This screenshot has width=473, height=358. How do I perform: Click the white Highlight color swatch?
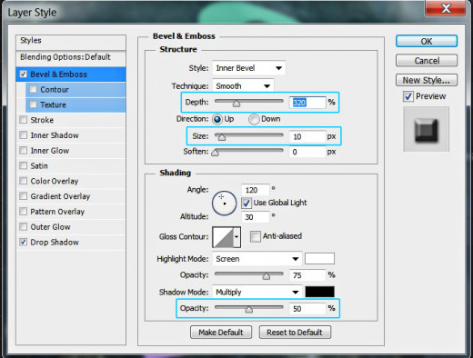point(319,259)
